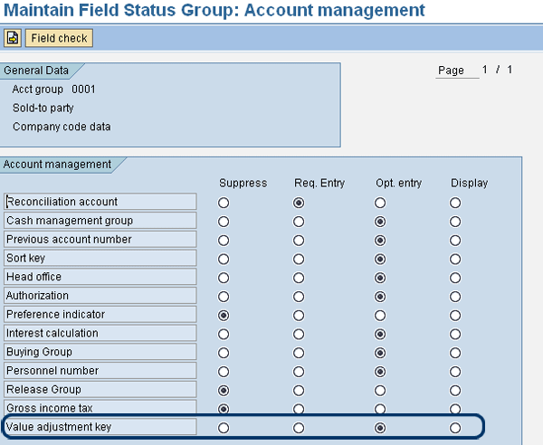This screenshot has width=543, height=445.
Task: Suppress the Sort key field
Action: click(x=224, y=259)
